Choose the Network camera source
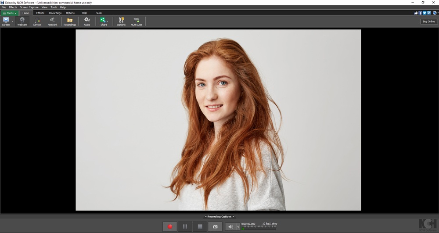This screenshot has height=233, width=439. [x=52, y=21]
